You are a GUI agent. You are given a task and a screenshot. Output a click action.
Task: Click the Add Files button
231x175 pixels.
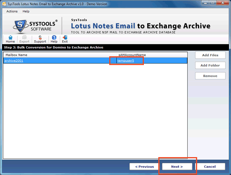[x=210, y=55]
